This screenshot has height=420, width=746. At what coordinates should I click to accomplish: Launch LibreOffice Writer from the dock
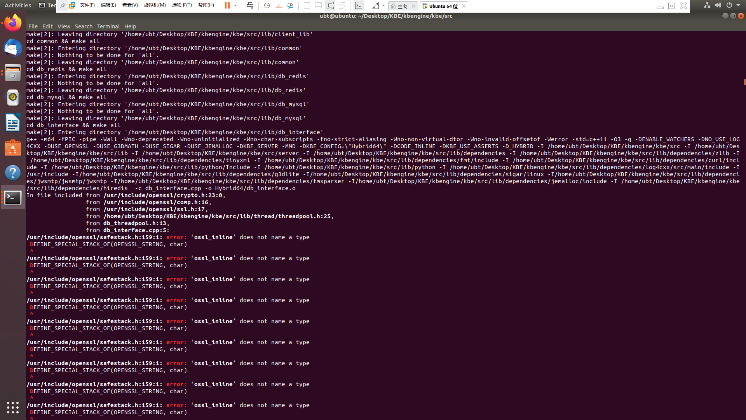tap(13, 122)
